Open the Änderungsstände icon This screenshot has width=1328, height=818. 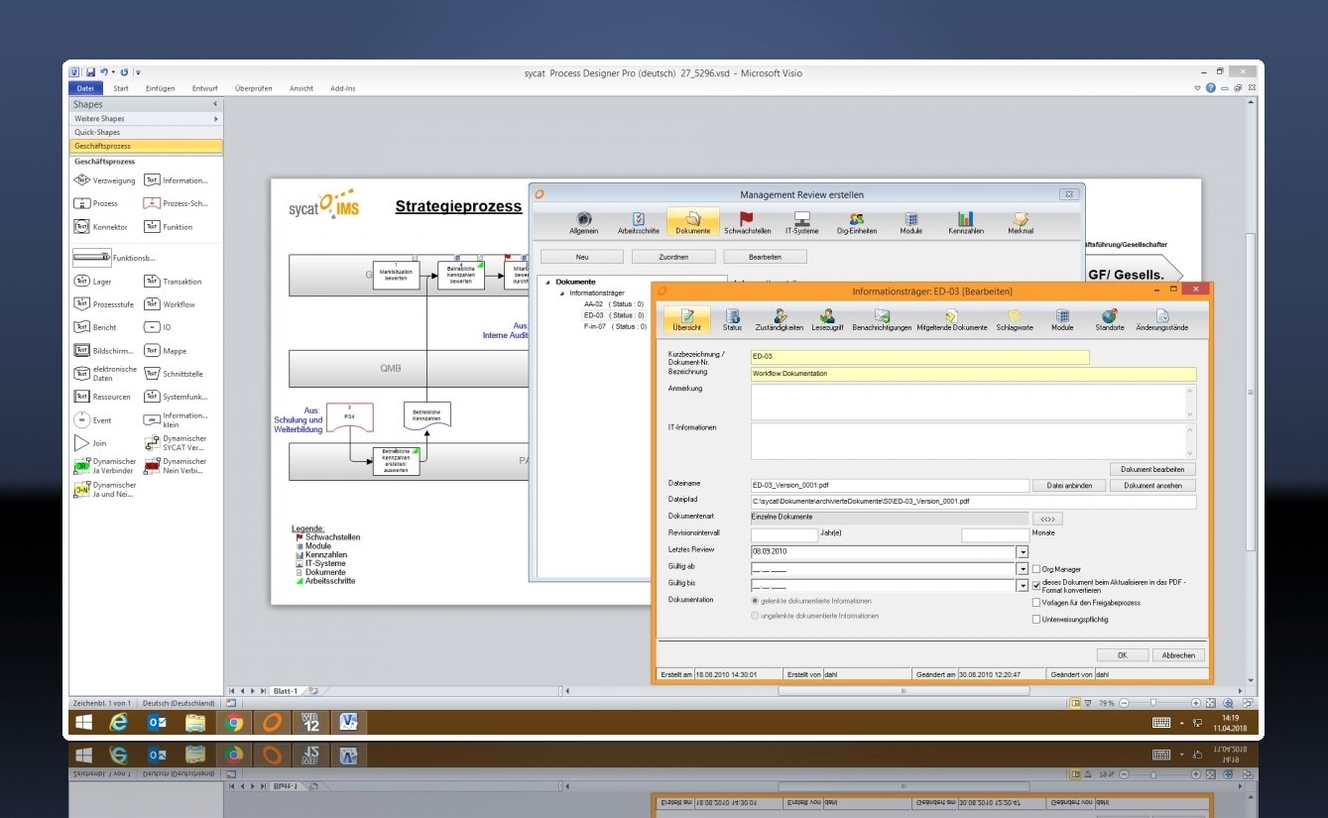[1161, 316]
